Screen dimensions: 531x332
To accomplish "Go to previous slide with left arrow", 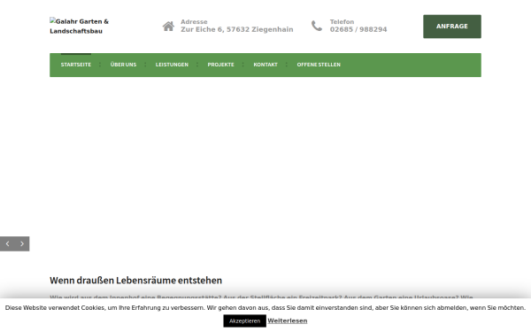I will [x=7, y=243].
